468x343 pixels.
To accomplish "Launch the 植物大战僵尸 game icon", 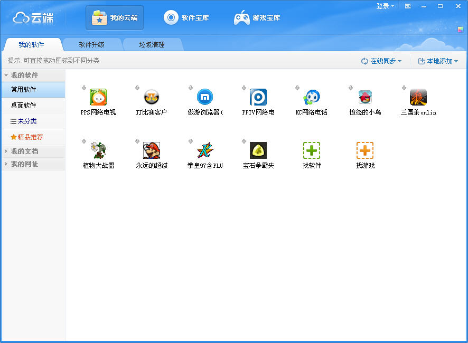I will tap(98, 151).
